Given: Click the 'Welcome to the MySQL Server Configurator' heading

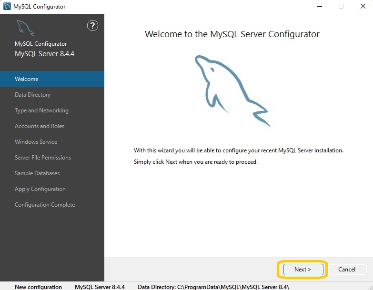Looking at the screenshot, I should [232, 34].
